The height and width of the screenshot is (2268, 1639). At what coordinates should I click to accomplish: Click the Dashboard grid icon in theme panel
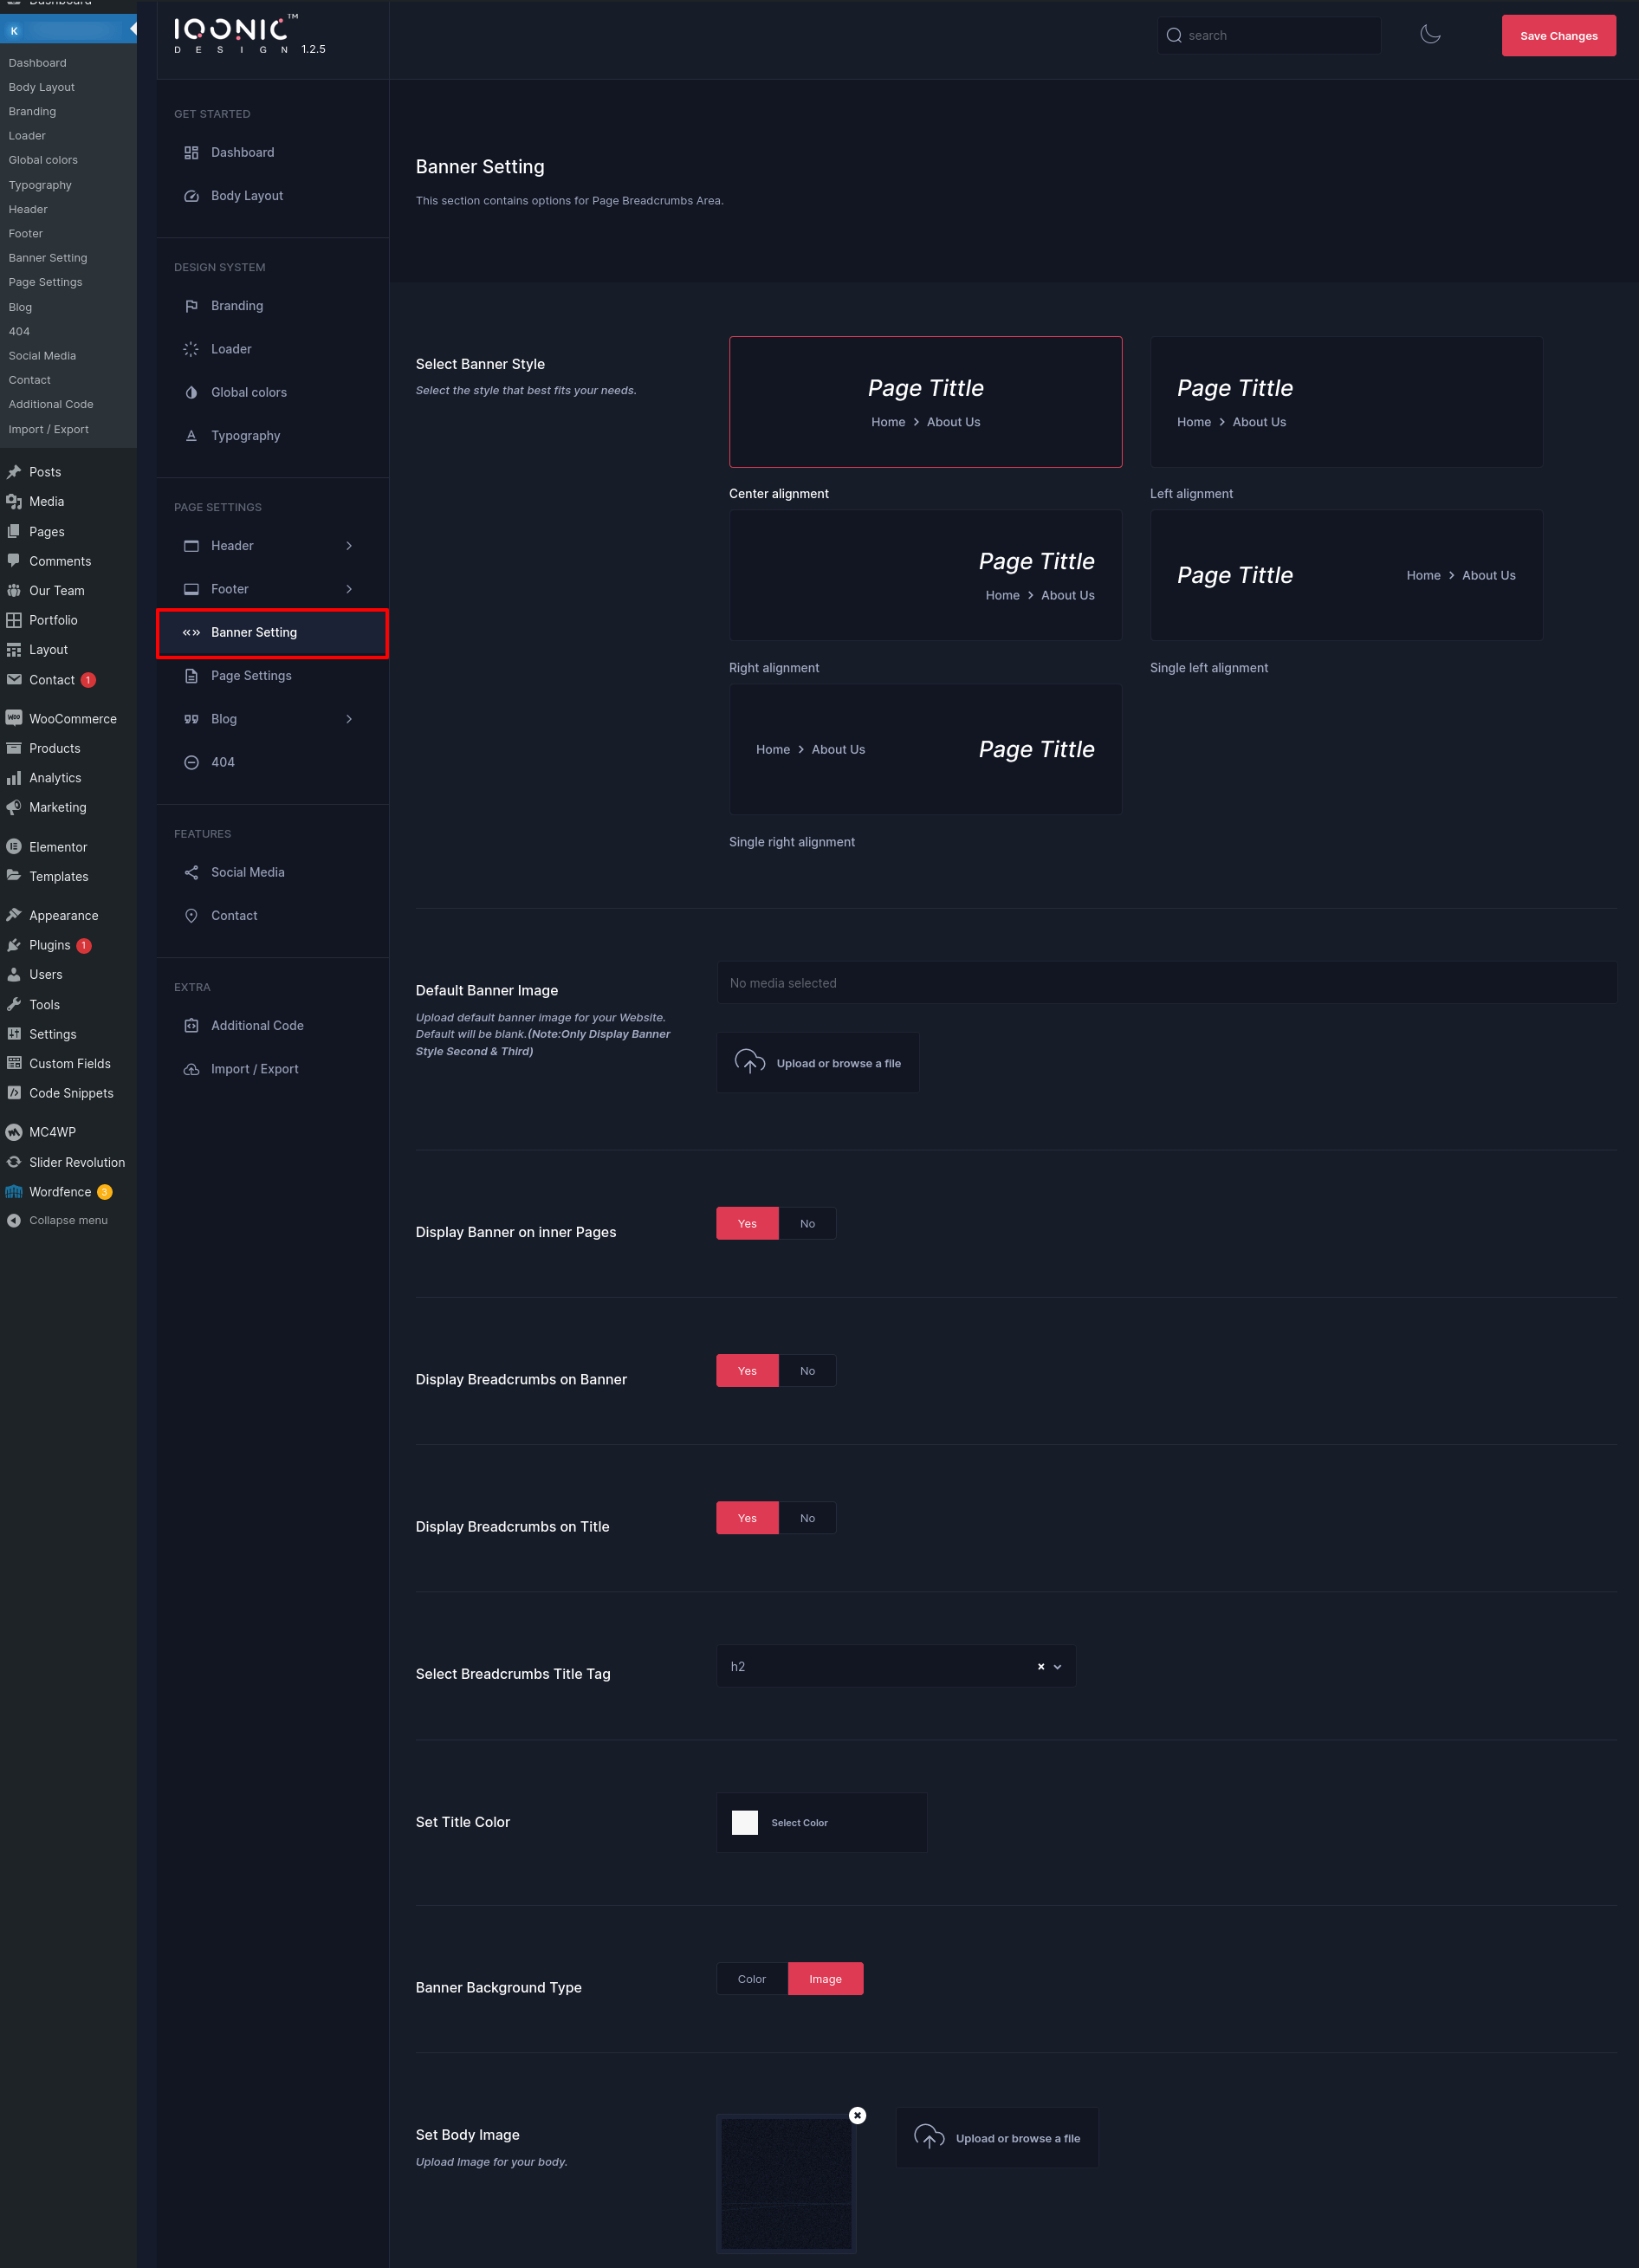(x=191, y=153)
